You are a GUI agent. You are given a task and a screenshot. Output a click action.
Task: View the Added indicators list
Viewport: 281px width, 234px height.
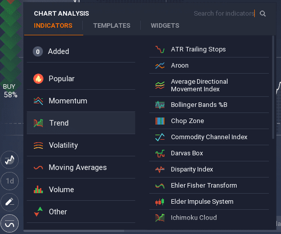pos(81,51)
